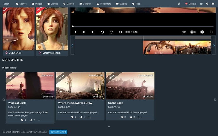218x136 pixels.
Task: Open the Tags page
Action: (x=136, y=4)
